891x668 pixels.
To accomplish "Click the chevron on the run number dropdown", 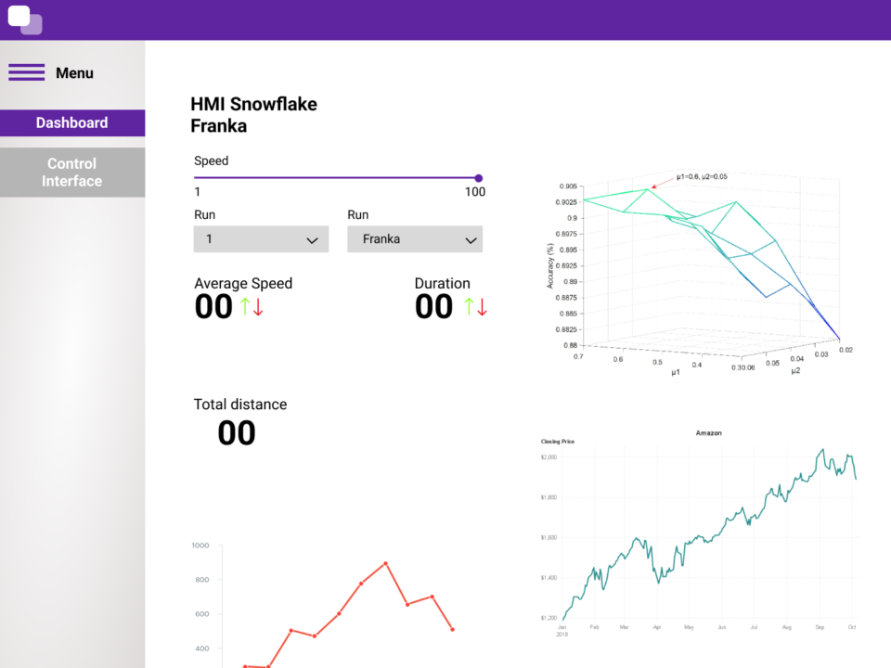I will point(312,240).
